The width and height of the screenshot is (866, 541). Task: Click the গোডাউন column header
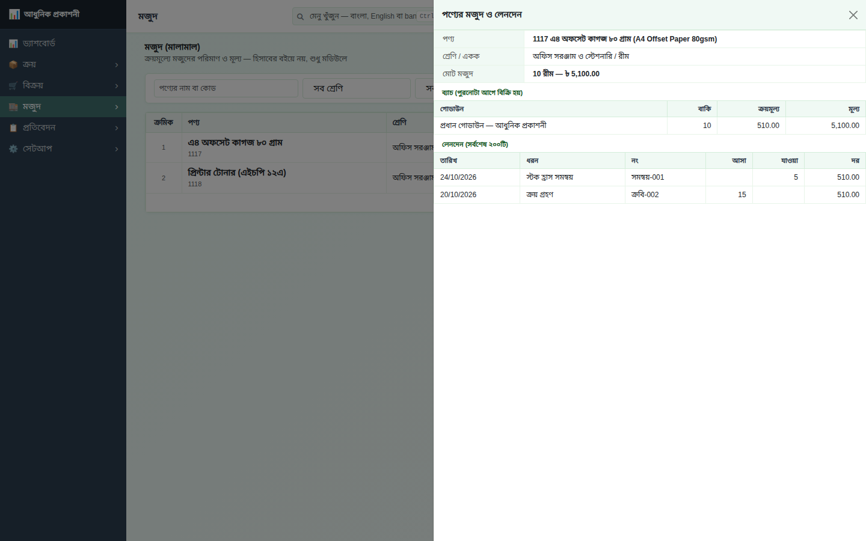pos(550,109)
